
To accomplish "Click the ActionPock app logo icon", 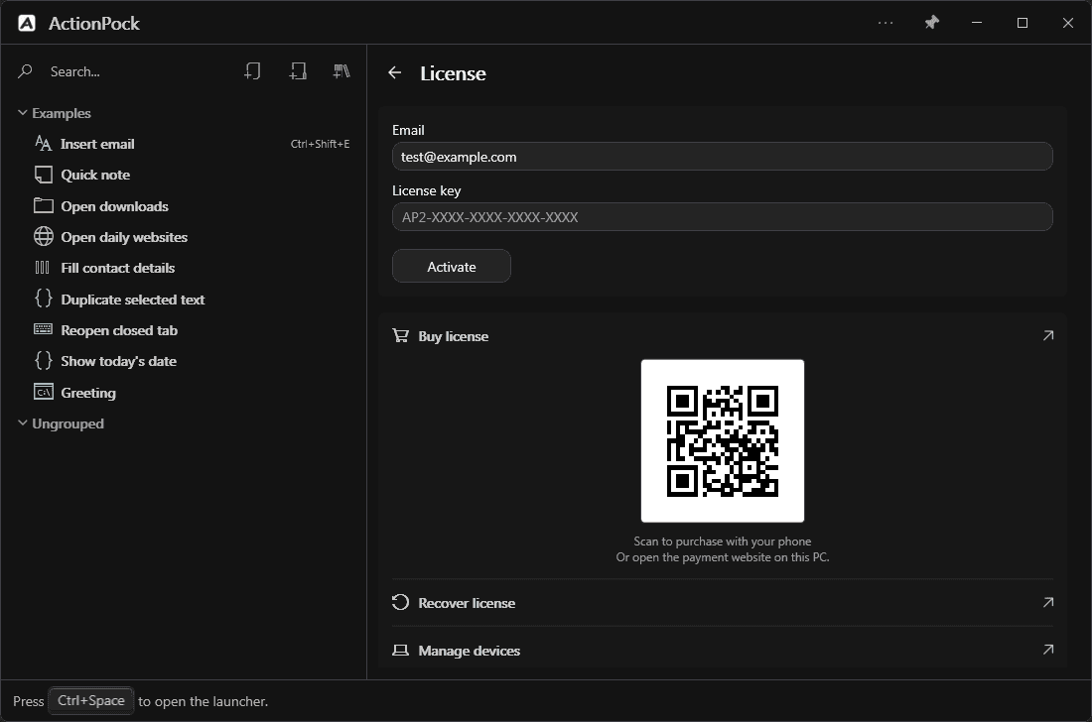I will point(27,23).
